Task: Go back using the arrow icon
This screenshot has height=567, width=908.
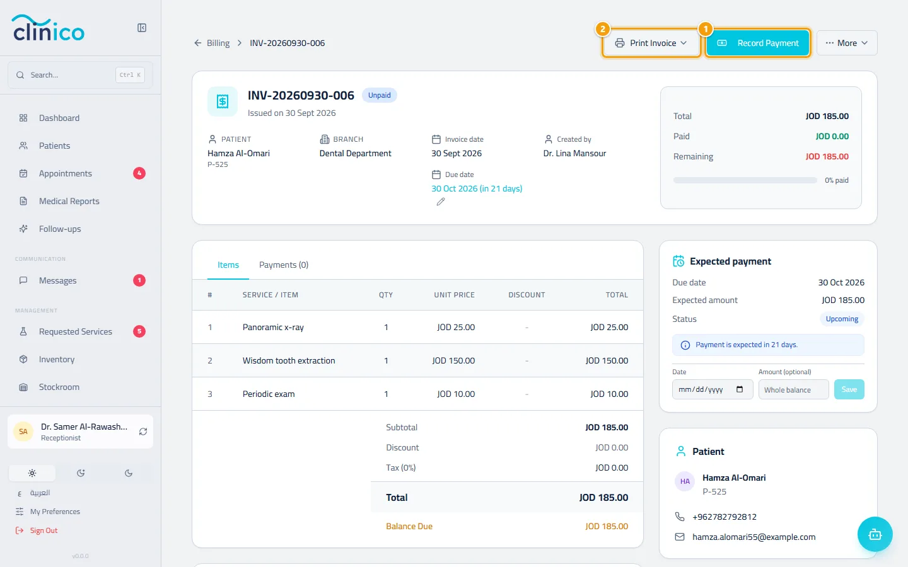Action: [198, 43]
